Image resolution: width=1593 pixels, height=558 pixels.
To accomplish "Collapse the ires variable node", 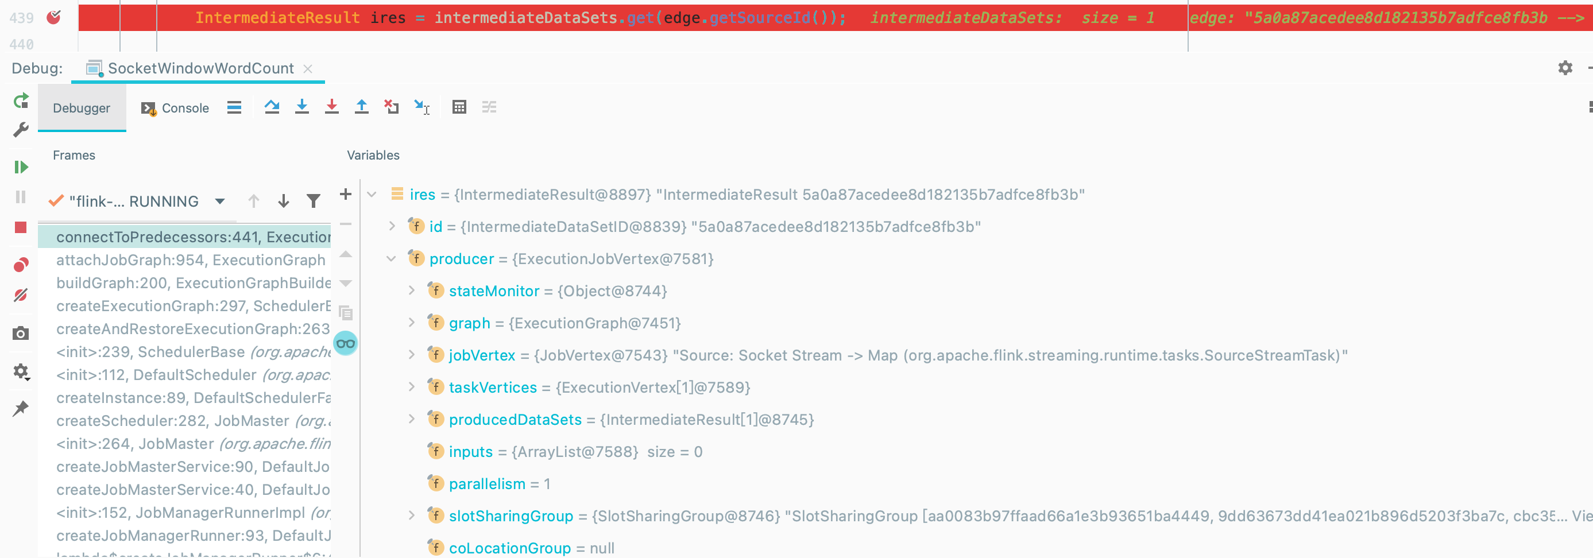I will click(372, 195).
